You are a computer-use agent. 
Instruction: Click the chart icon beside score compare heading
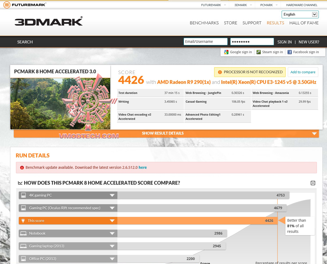coord(20,183)
